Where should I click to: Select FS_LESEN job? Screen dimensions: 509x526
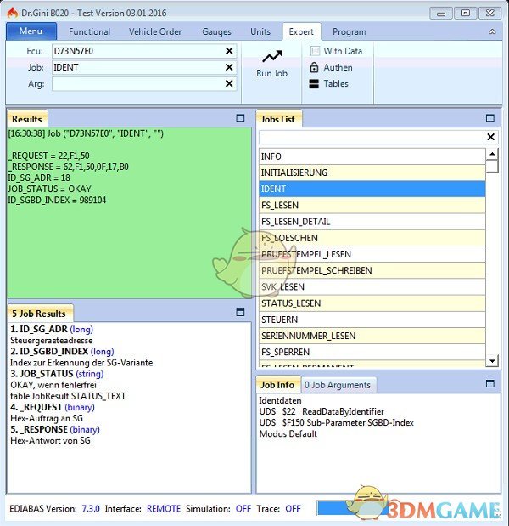pyautogui.click(x=372, y=206)
